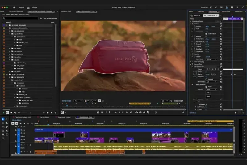Select the Slip tool
Image resolution: width=247 pixels, height=165 pixels.
(x=3, y=127)
